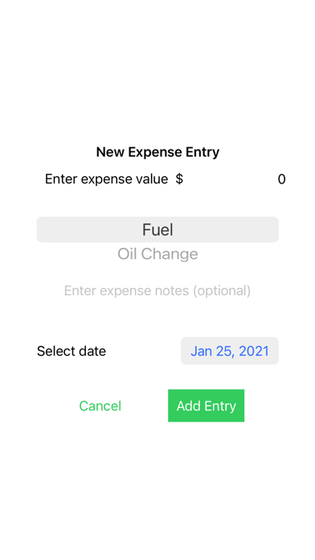Select Fuel in the expense type picker
The image size is (315, 560).
click(x=157, y=229)
